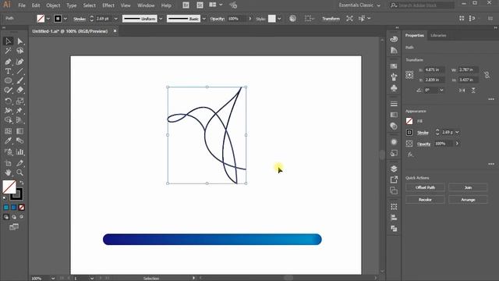Open the Essentials Classic workspace switcher
The height and width of the screenshot is (281, 499).
[x=359, y=5]
